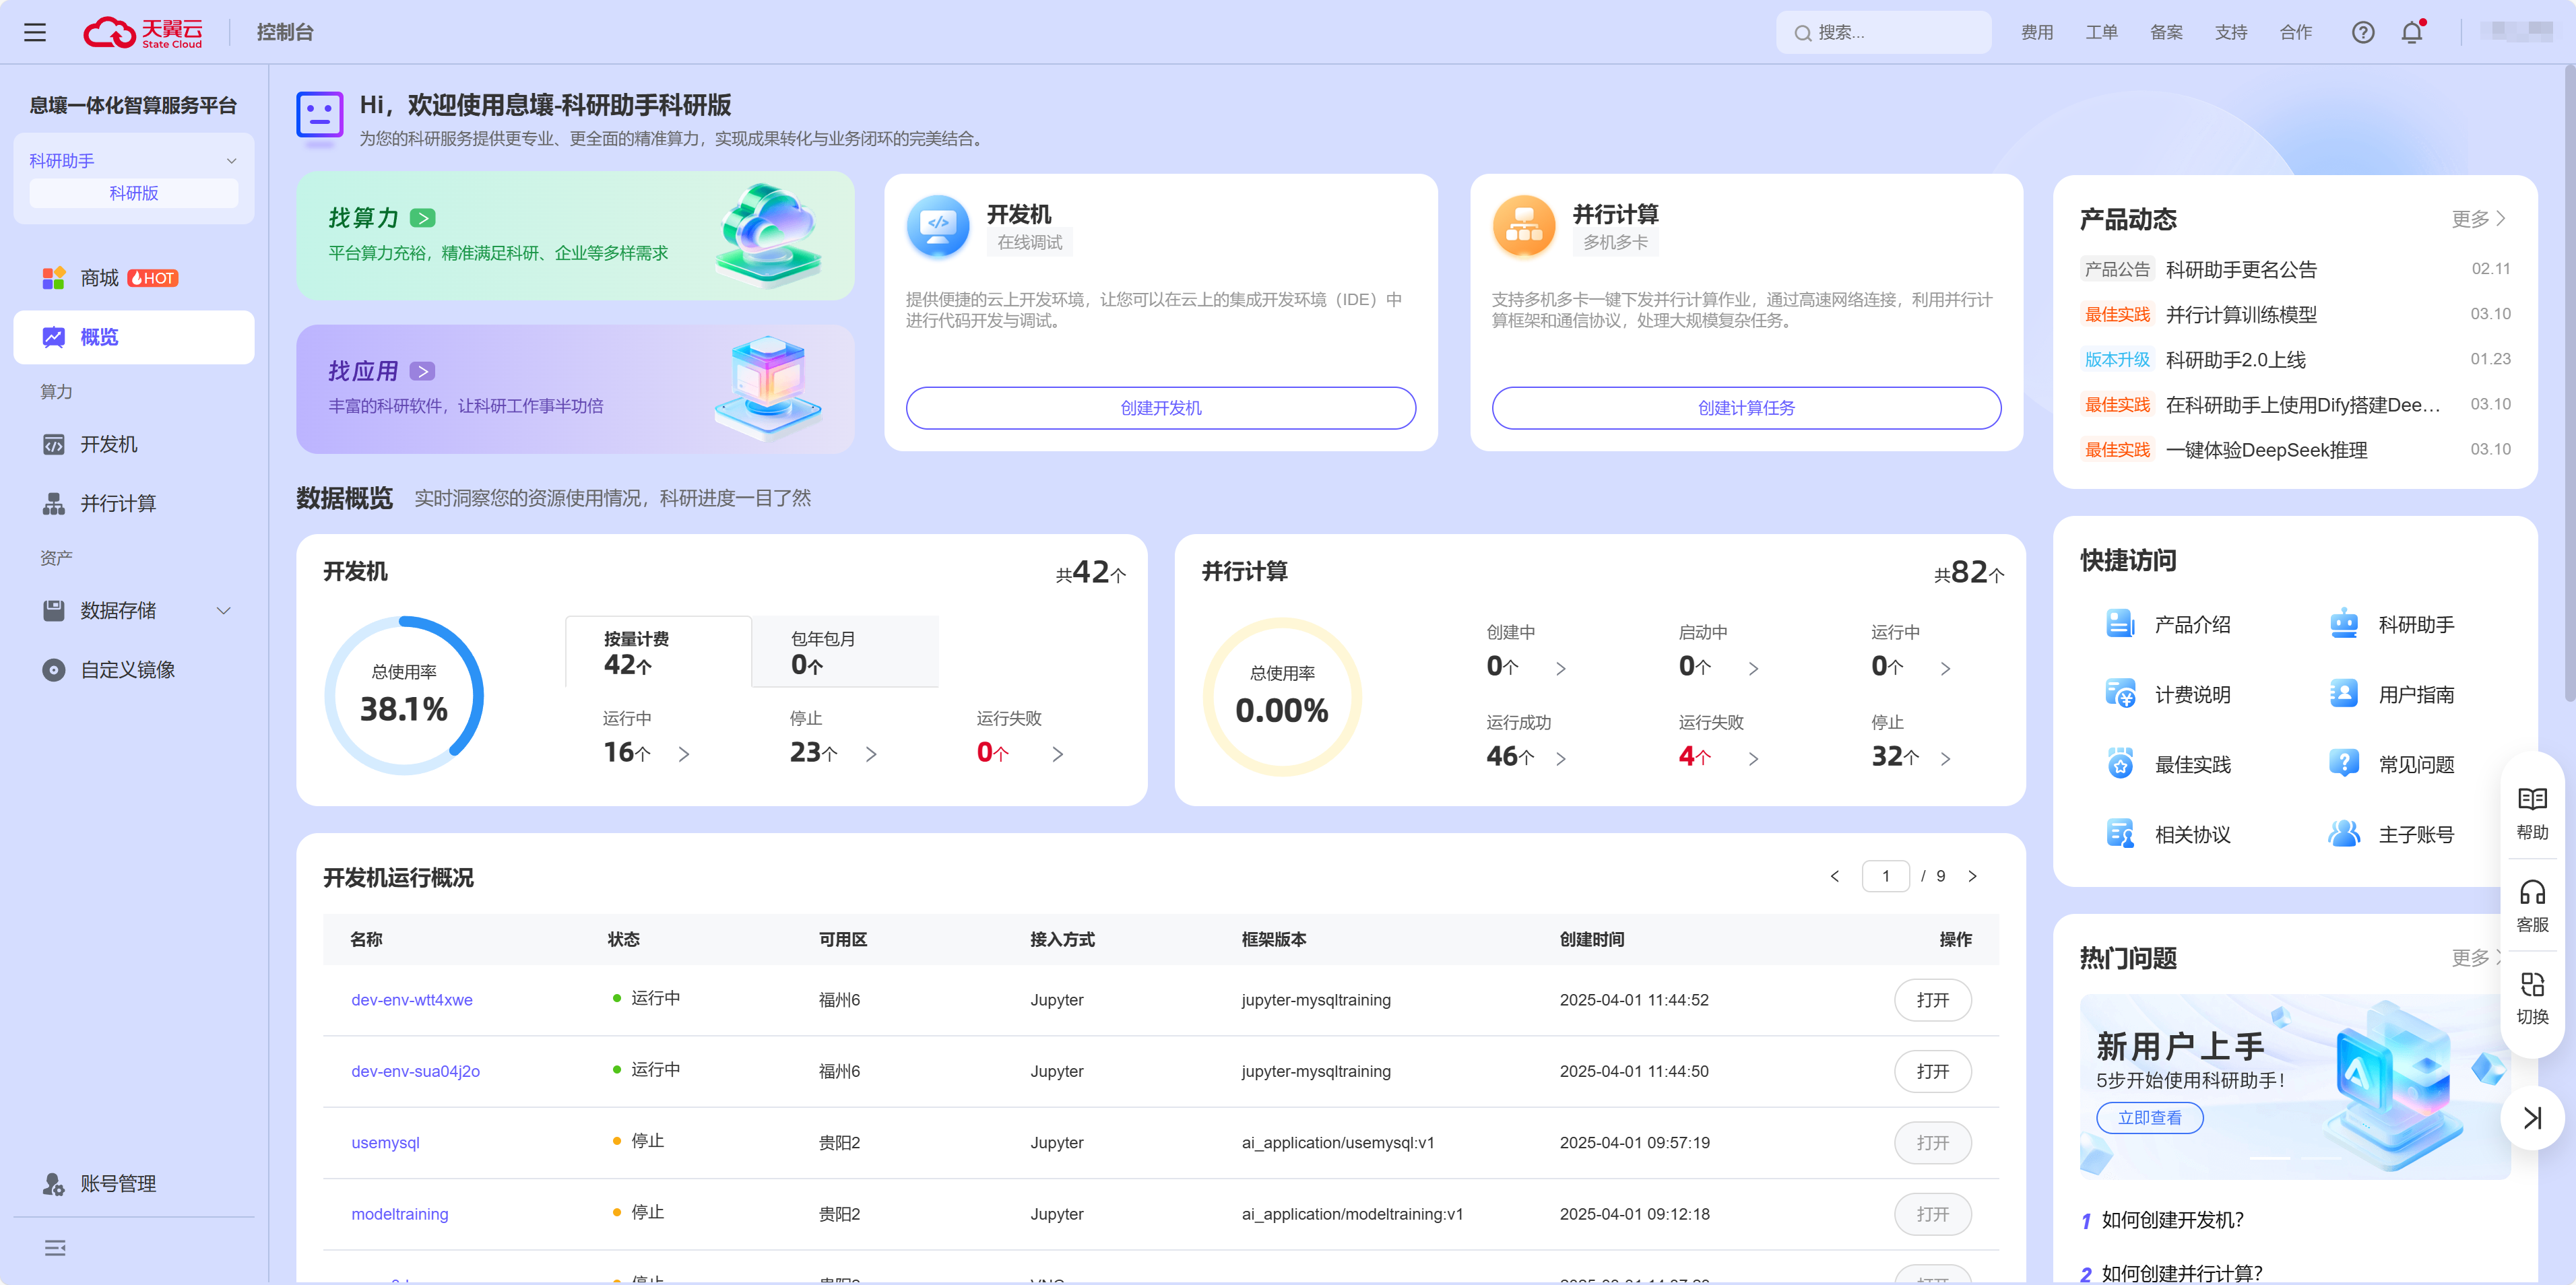Viewport: 2576px width, 1285px height.
Task: Select the 按量计费 tab
Action: 658,652
